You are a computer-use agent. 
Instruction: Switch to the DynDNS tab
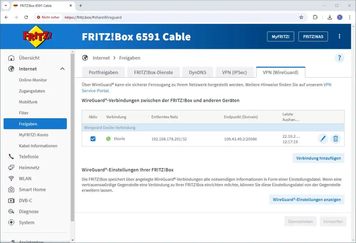tap(197, 72)
